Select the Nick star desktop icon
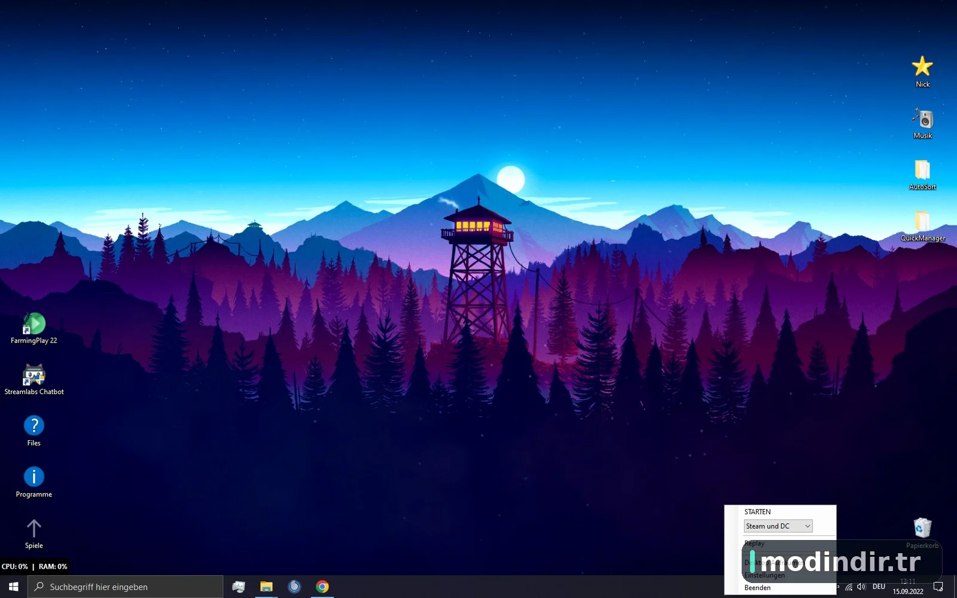The image size is (957, 598). click(x=922, y=71)
